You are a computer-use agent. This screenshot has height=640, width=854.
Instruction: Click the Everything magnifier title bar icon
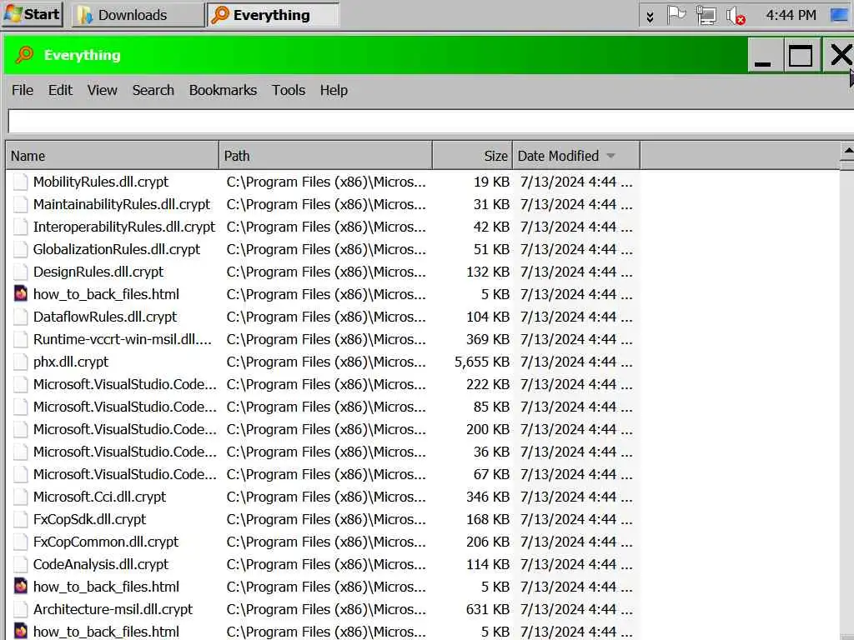pyautogui.click(x=24, y=55)
